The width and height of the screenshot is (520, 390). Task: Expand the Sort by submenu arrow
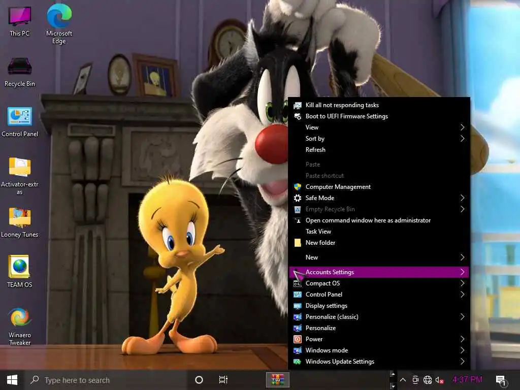click(462, 139)
